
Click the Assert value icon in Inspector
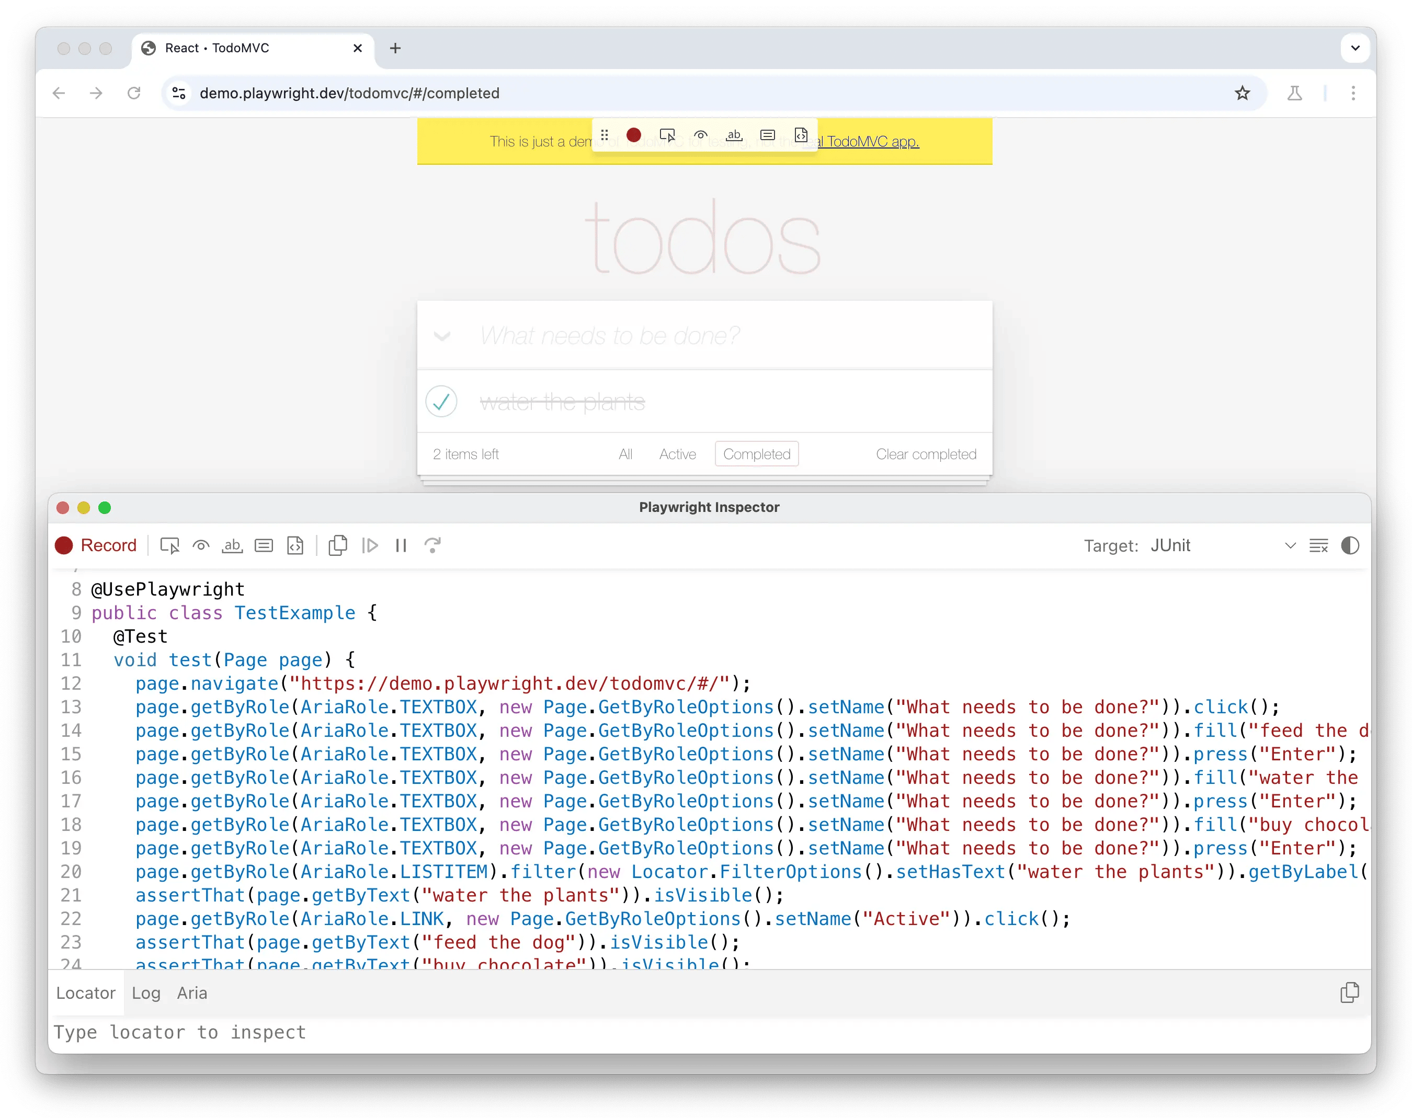pos(264,545)
